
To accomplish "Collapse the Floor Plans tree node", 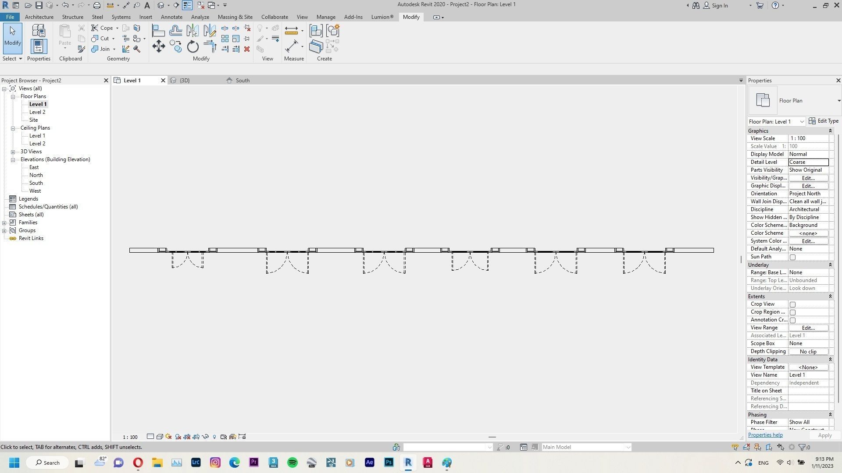I will point(13,96).
